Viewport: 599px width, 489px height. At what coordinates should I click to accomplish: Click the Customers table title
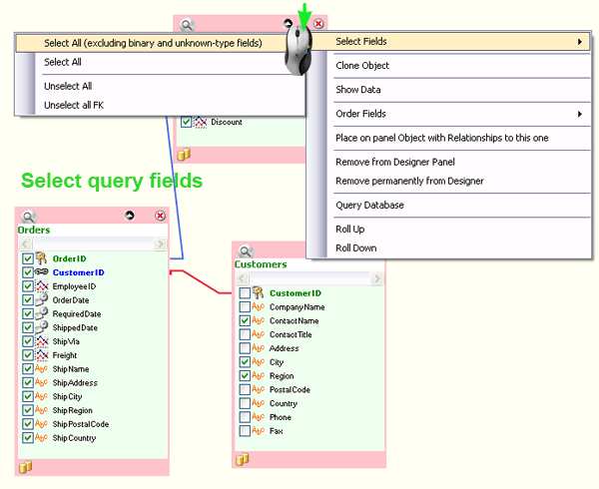click(x=261, y=264)
